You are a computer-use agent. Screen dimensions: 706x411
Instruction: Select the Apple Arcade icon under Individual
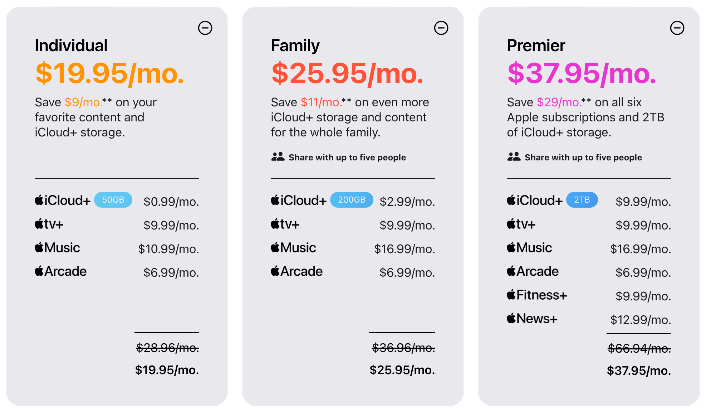[x=39, y=271]
